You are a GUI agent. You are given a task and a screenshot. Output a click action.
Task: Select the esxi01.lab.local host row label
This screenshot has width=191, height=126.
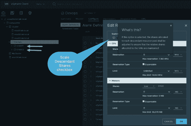point(21,31)
